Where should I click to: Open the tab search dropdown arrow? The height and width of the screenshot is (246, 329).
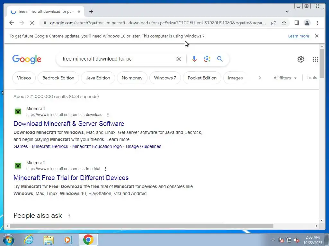pos(287,12)
